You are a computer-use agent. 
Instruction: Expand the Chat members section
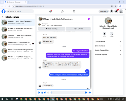pyautogui.click(x=108, y=46)
